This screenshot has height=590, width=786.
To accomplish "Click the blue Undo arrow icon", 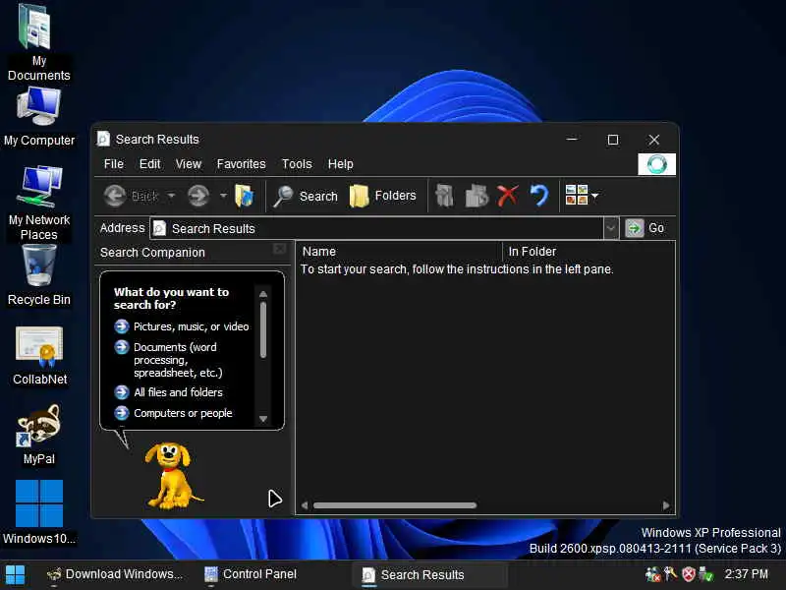I will 538,196.
